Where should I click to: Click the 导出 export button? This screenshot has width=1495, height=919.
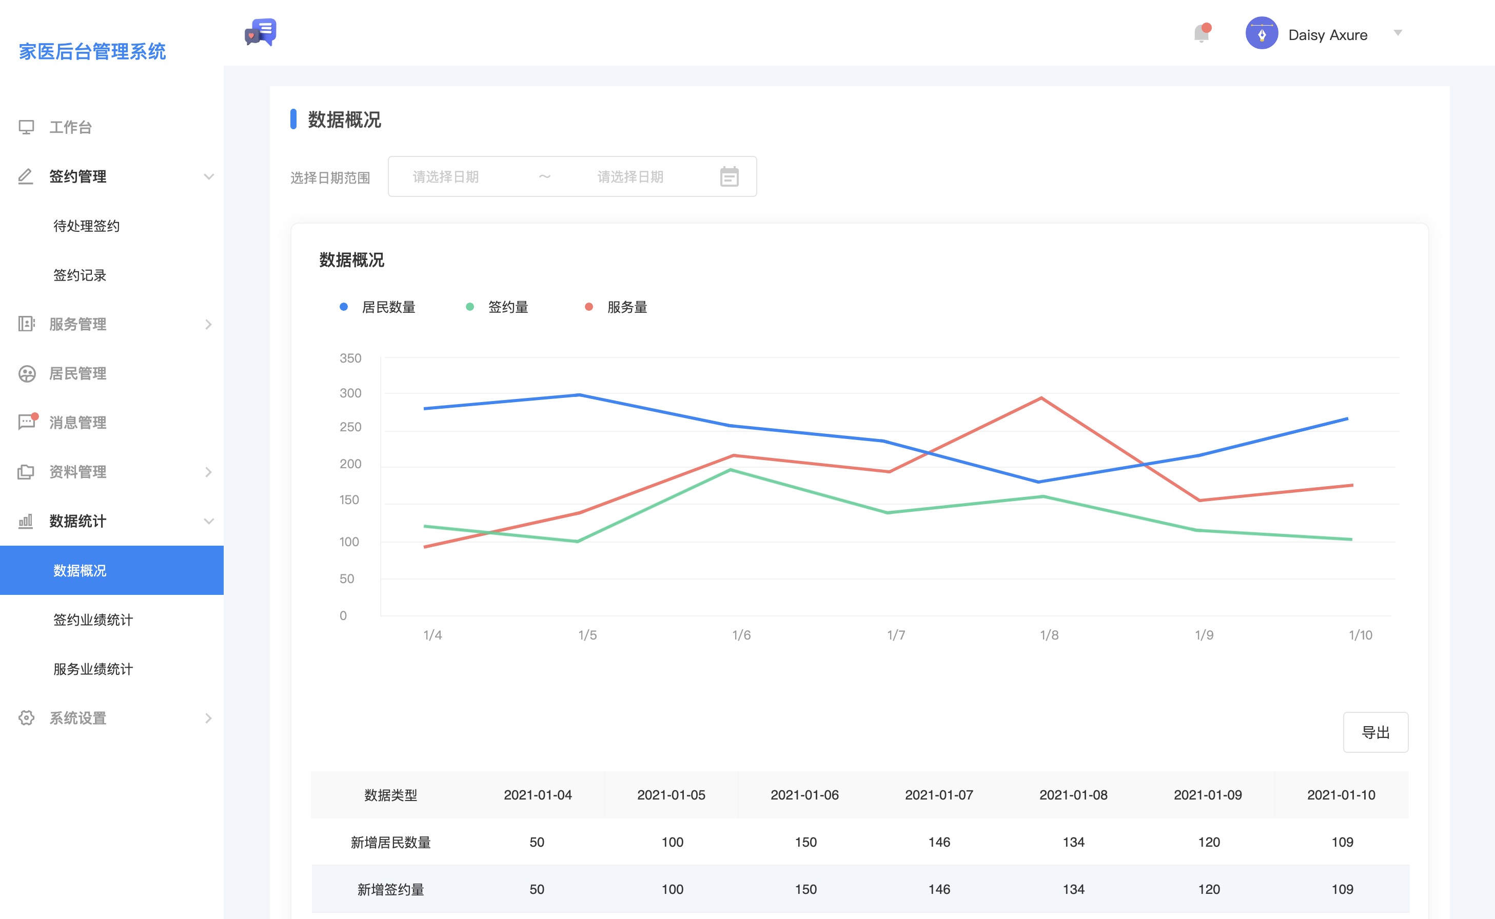(1375, 732)
